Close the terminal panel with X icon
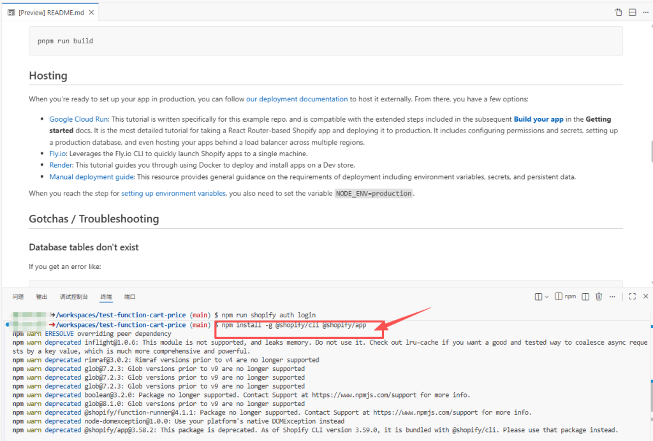The height and width of the screenshot is (441, 653). coord(645,296)
